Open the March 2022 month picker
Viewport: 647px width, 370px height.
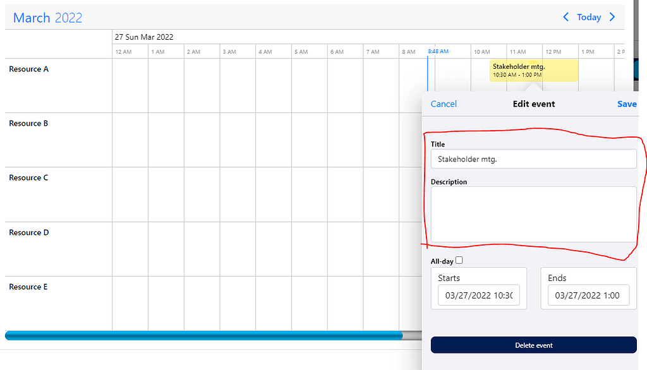(x=48, y=18)
